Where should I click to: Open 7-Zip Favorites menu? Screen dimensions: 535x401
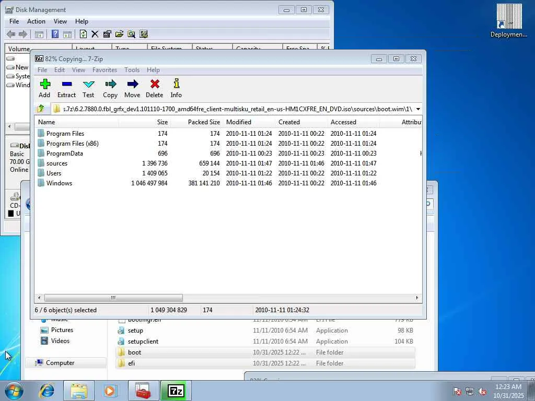click(104, 69)
